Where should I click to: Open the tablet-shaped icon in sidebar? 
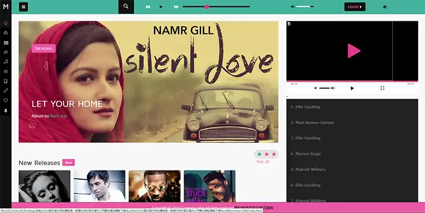(x=6, y=81)
